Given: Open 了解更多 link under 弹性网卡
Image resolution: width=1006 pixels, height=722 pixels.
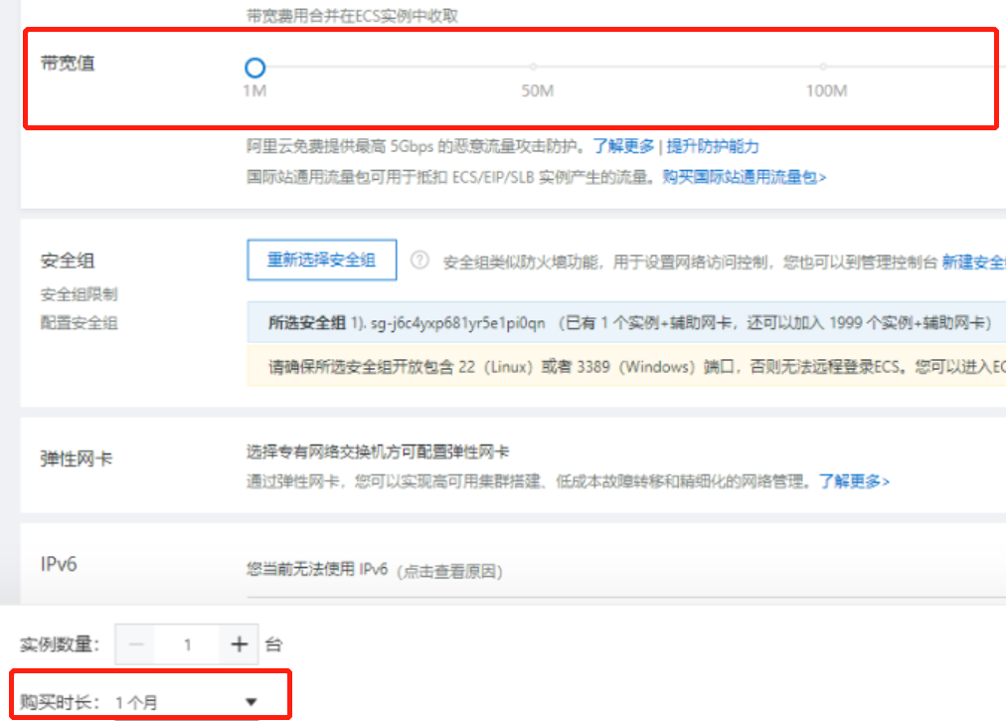Looking at the screenshot, I should [x=854, y=481].
